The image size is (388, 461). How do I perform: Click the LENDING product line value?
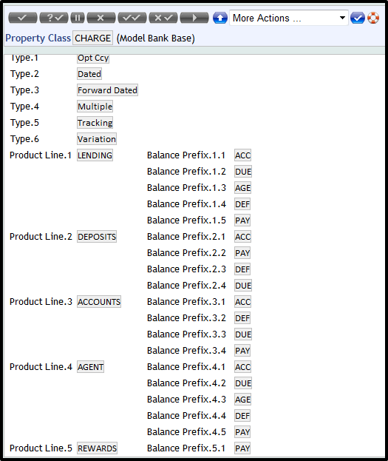pyautogui.click(x=95, y=155)
